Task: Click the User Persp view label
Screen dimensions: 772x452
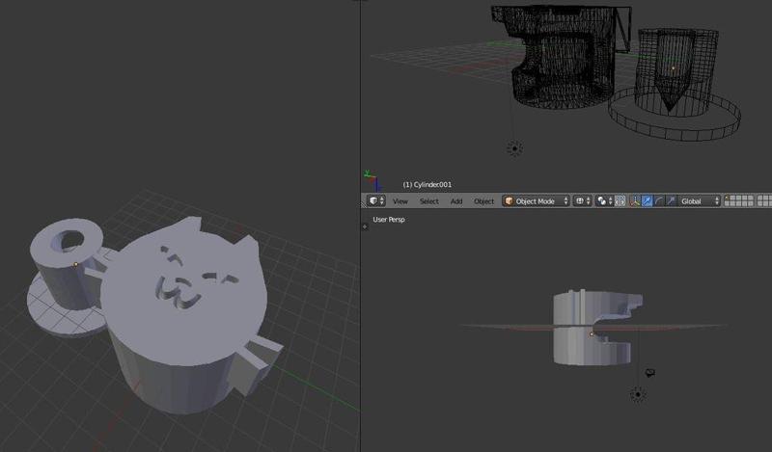Action: [x=389, y=220]
